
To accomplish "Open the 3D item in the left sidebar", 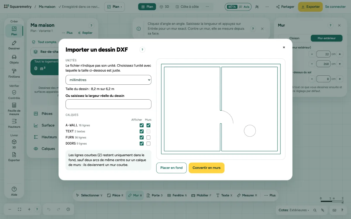I will (x=14, y=144).
